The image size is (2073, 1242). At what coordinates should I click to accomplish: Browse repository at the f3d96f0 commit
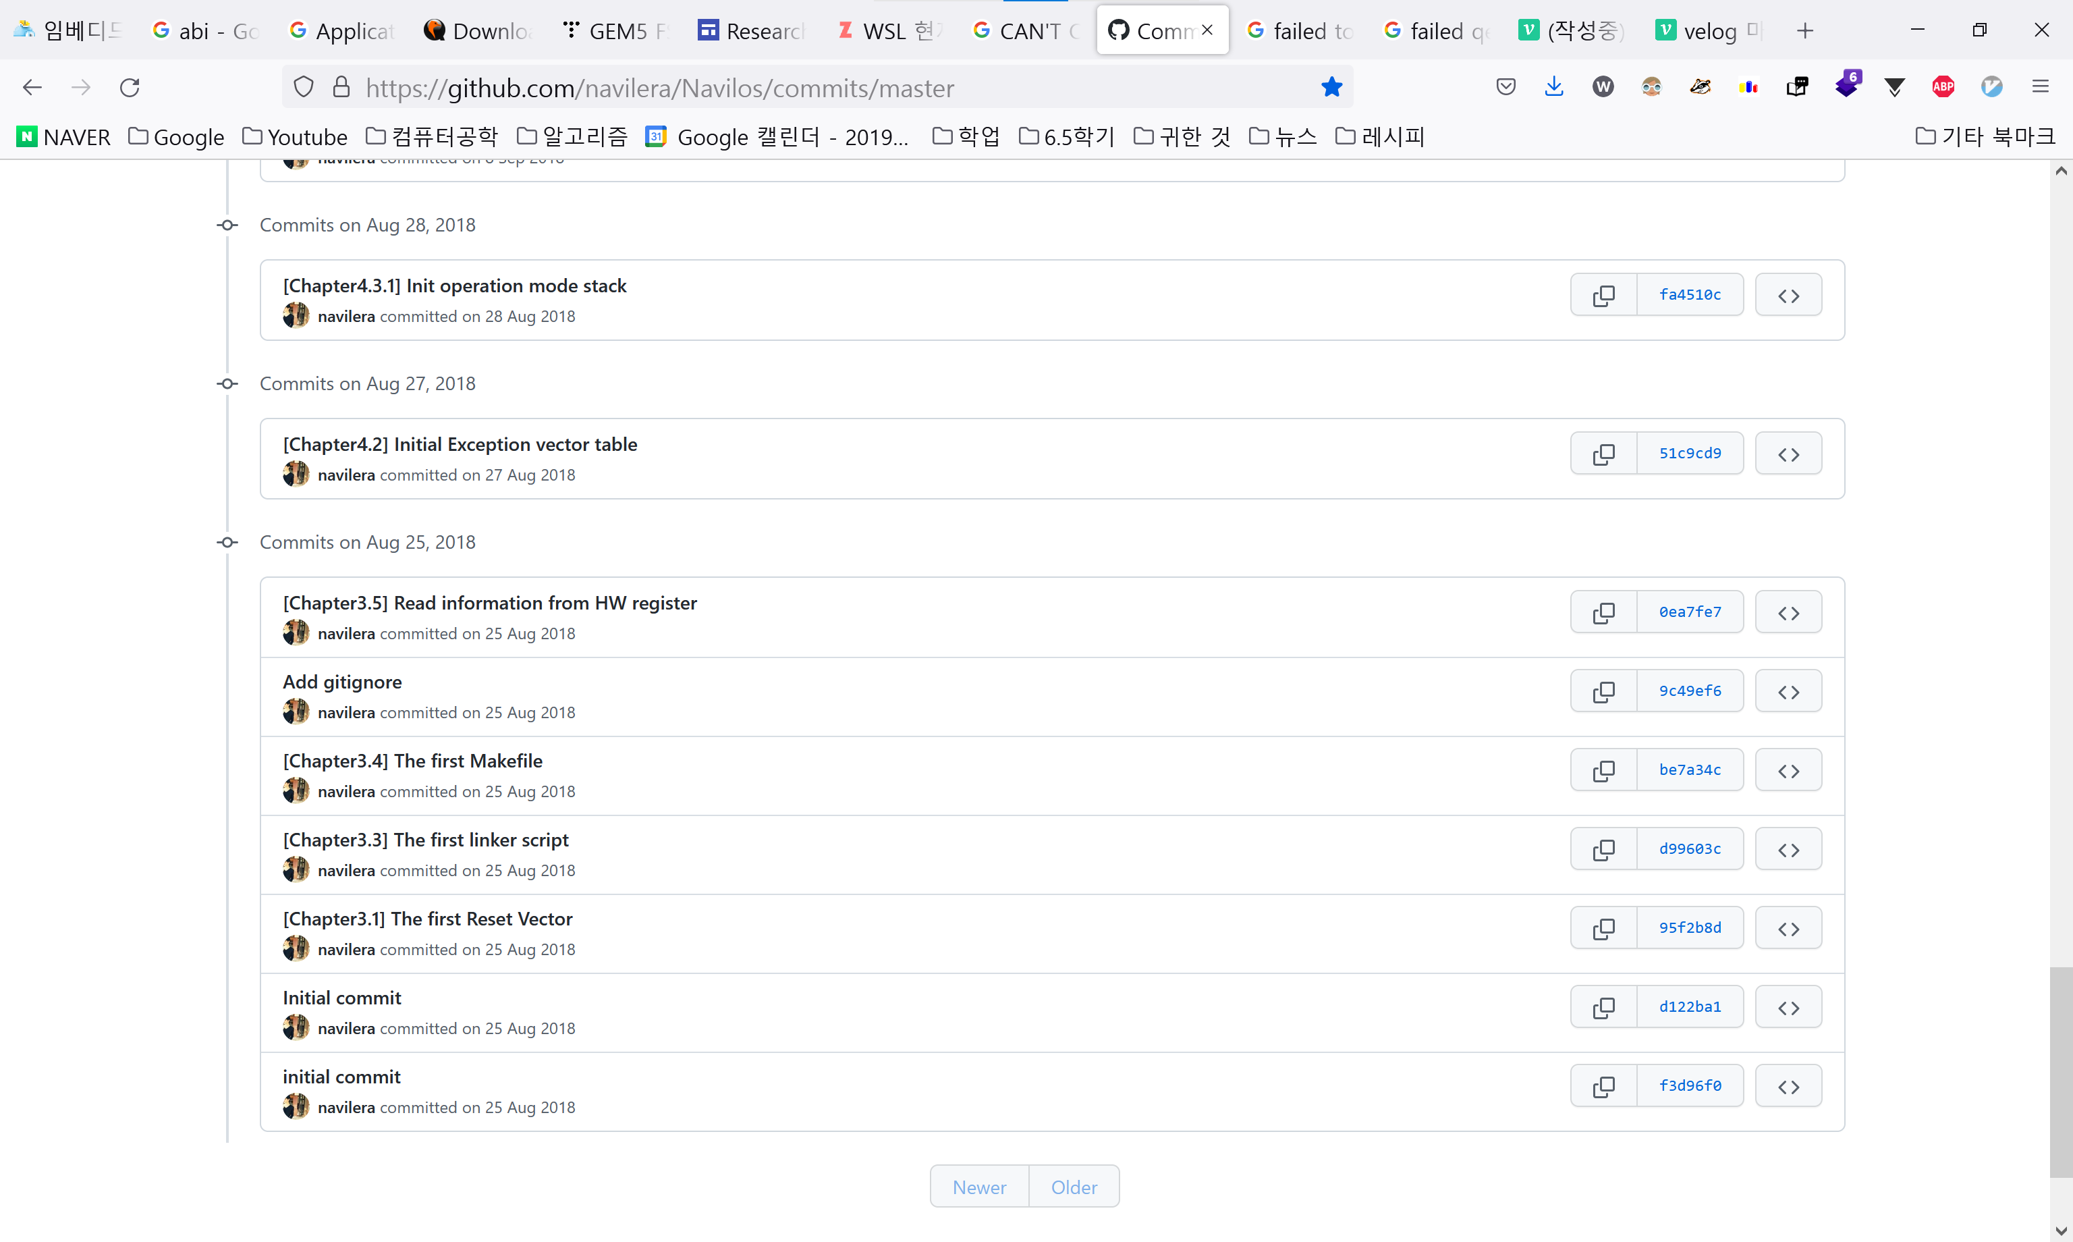point(1788,1086)
